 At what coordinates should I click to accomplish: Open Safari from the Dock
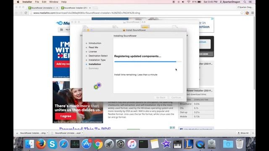[x=63, y=144]
